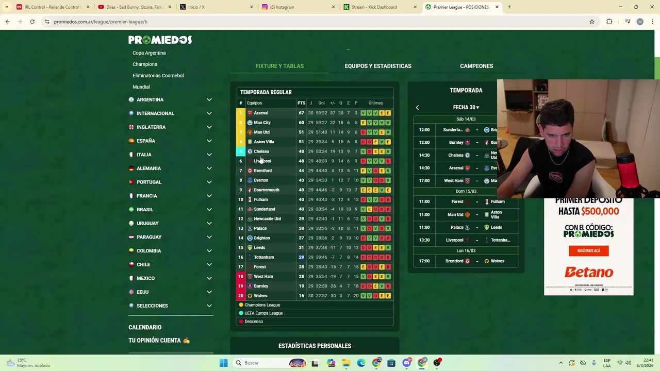Go to previous fecha with left arrow
The image size is (660, 371).
click(x=417, y=108)
